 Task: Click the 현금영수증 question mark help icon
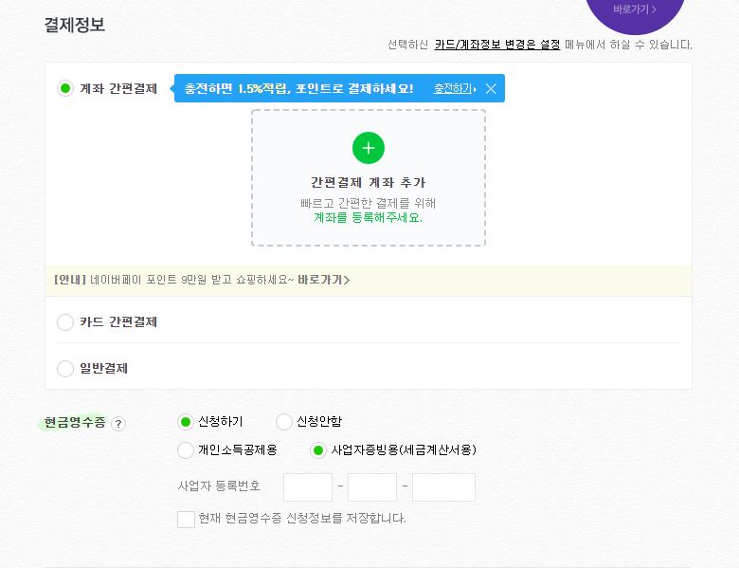point(118,424)
